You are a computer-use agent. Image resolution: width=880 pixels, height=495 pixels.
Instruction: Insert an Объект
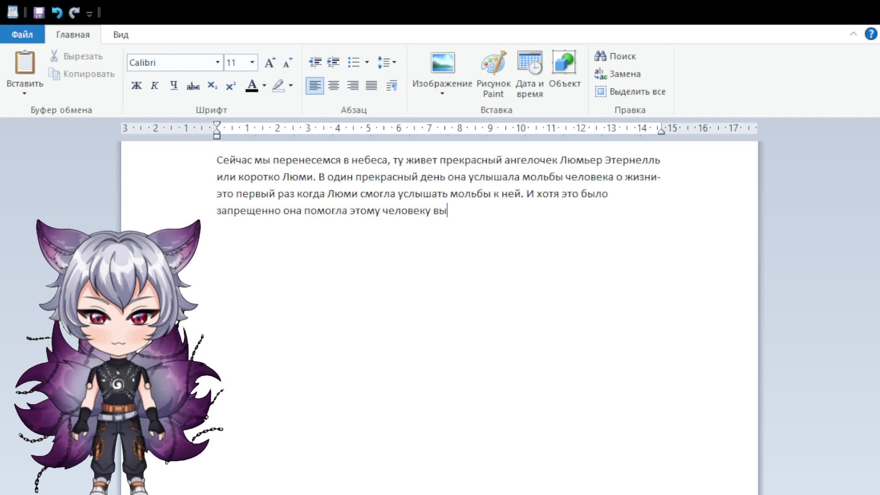[564, 69]
